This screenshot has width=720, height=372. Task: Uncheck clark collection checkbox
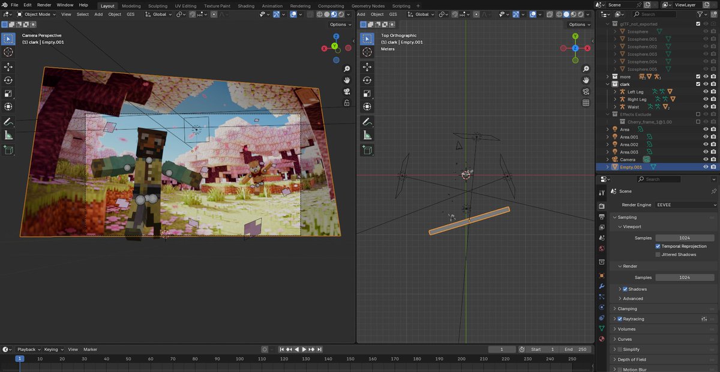coord(698,84)
